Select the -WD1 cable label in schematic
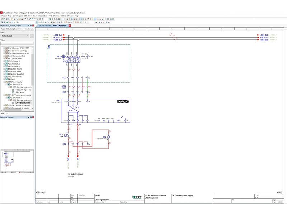287x215 pixels. (x=64, y=86)
